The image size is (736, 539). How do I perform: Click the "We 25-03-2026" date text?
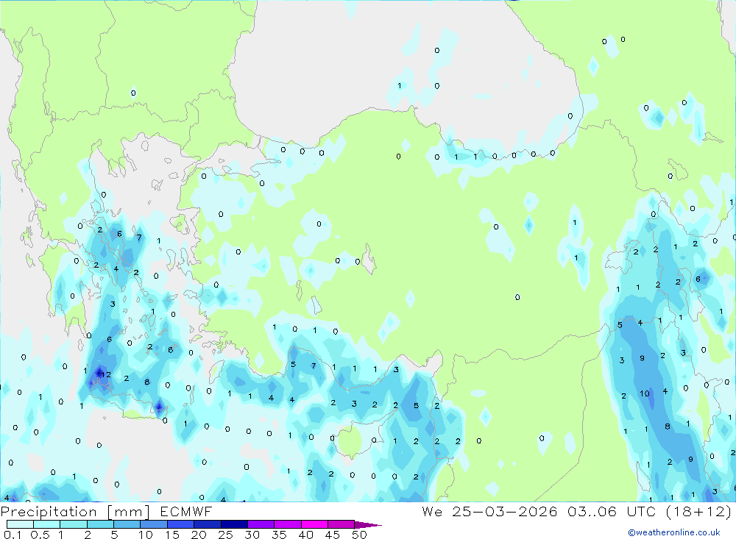coord(489,511)
